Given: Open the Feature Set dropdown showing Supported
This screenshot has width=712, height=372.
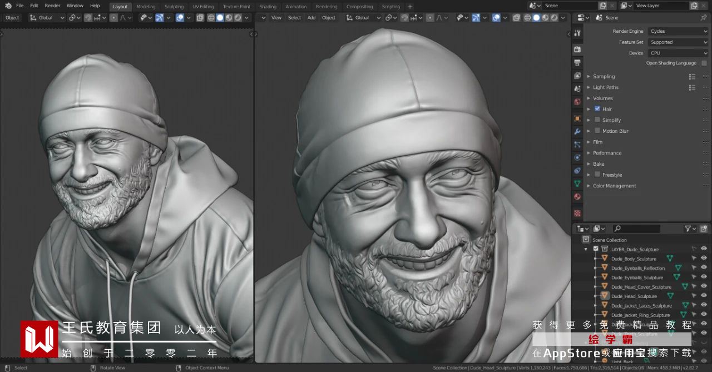Looking at the screenshot, I should click(678, 42).
